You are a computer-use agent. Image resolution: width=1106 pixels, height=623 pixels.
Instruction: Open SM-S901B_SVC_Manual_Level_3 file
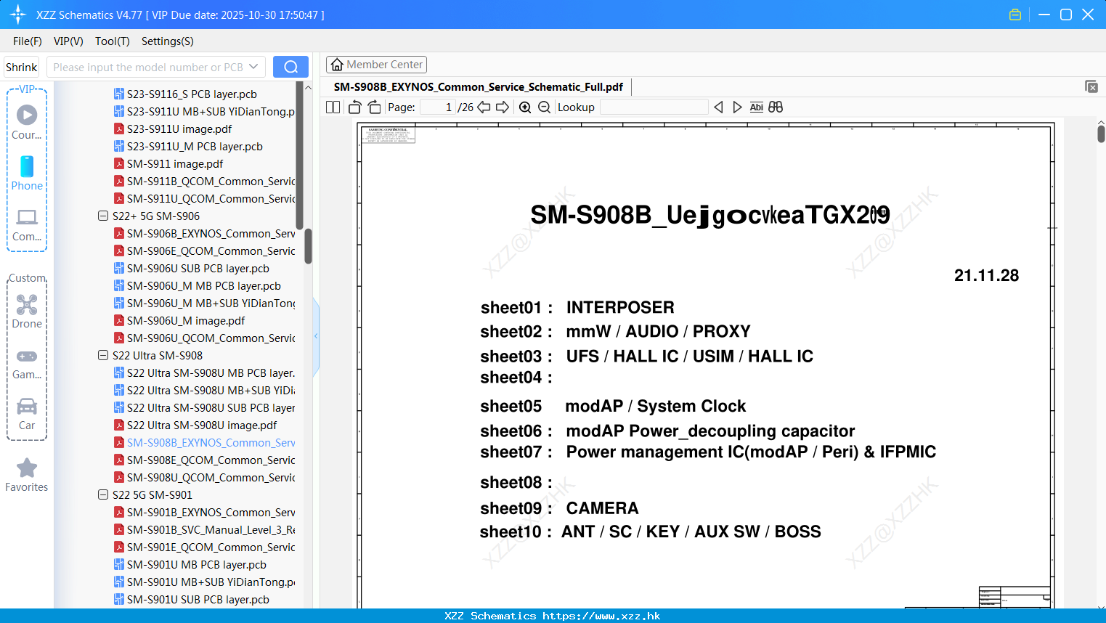pos(204,529)
